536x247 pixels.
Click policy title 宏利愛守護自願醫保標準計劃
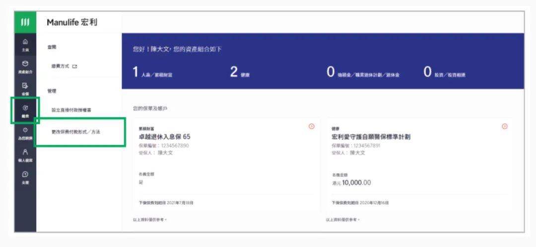click(371, 137)
